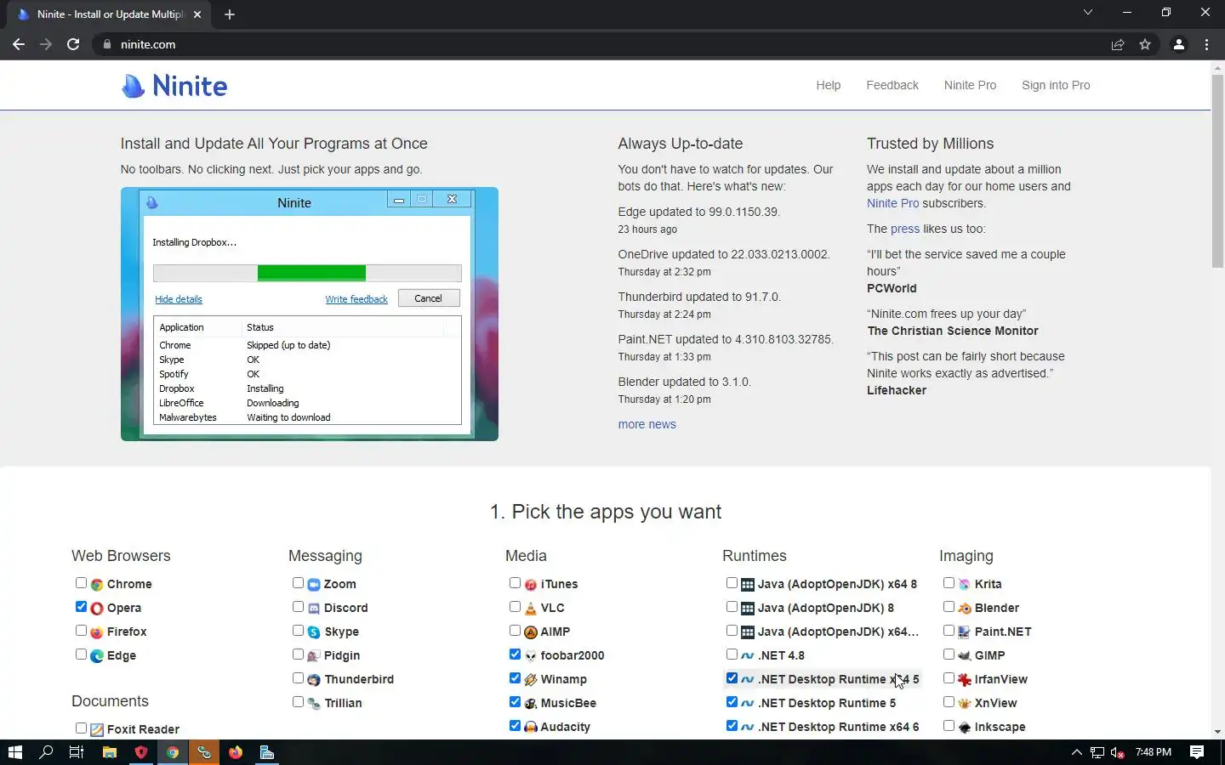Click the 'more news' link

click(x=647, y=424)
